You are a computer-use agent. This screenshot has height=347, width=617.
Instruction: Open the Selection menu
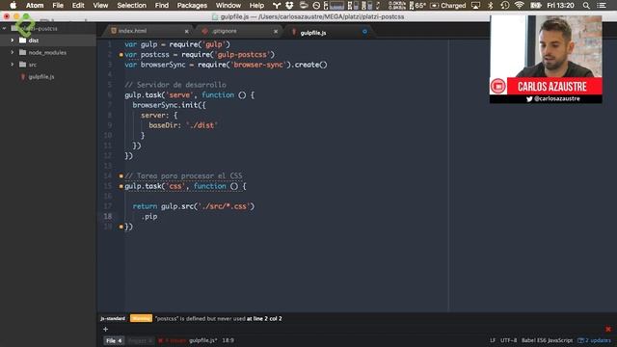tap(131, 6)
